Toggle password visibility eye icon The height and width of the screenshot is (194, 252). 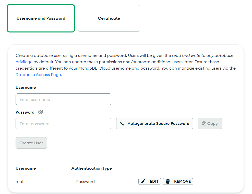[x=41, y=112]
